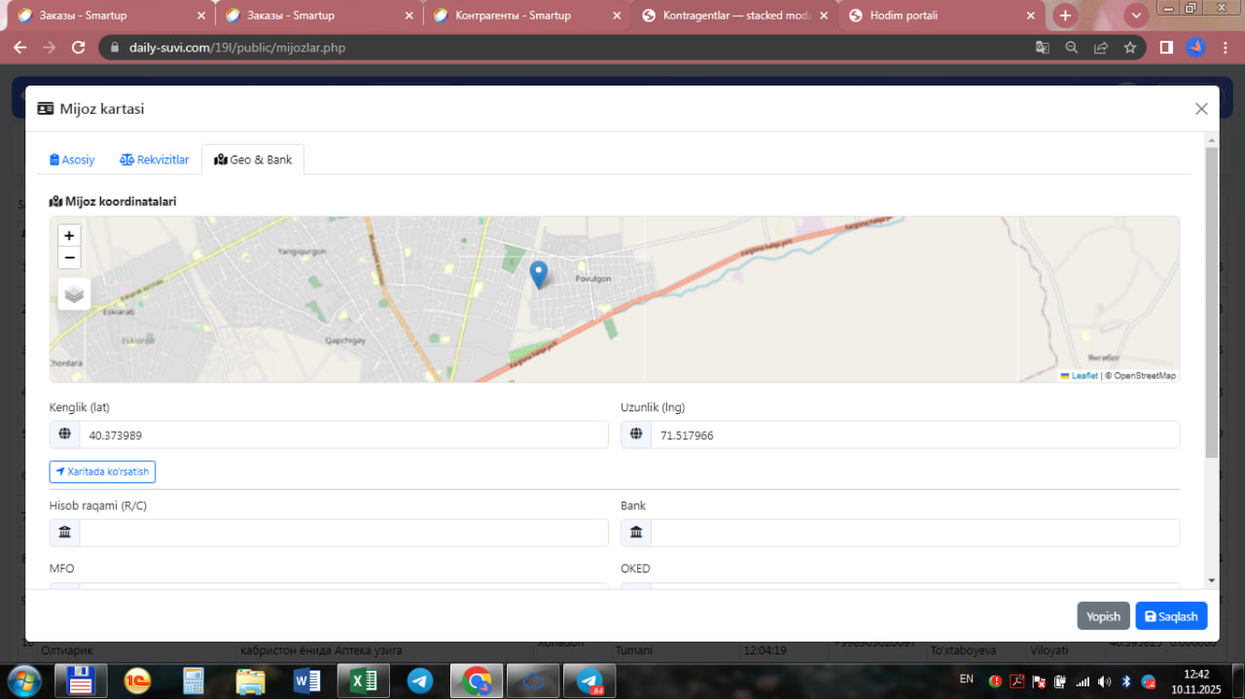Screen dimensions: 1245x699
Task: Zoom in on the map
Action: tap(69, 235)
